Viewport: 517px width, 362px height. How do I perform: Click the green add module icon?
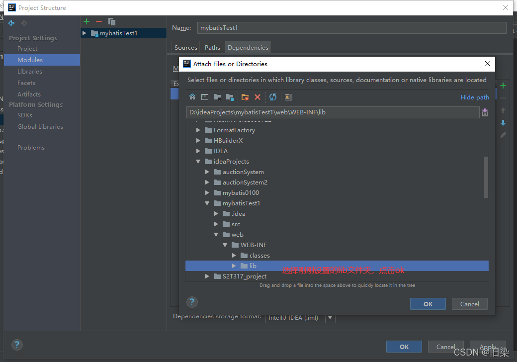click(x=86, y=22)
